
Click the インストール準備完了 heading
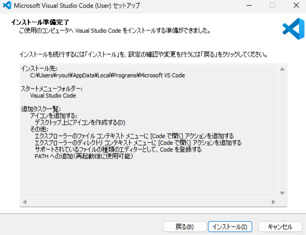40,22
